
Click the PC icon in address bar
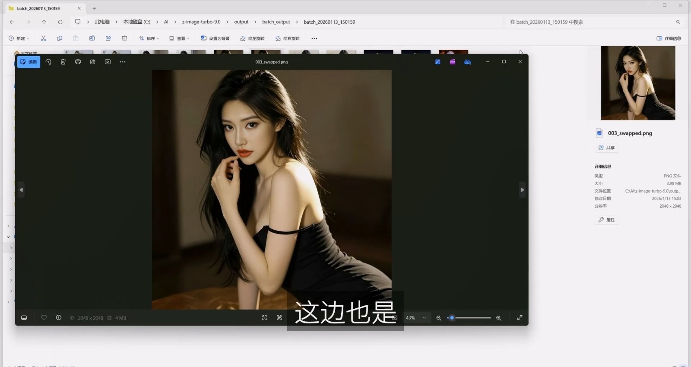(x=78, y=22)
